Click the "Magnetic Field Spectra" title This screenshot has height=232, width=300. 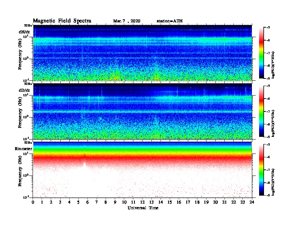point(62,21)
